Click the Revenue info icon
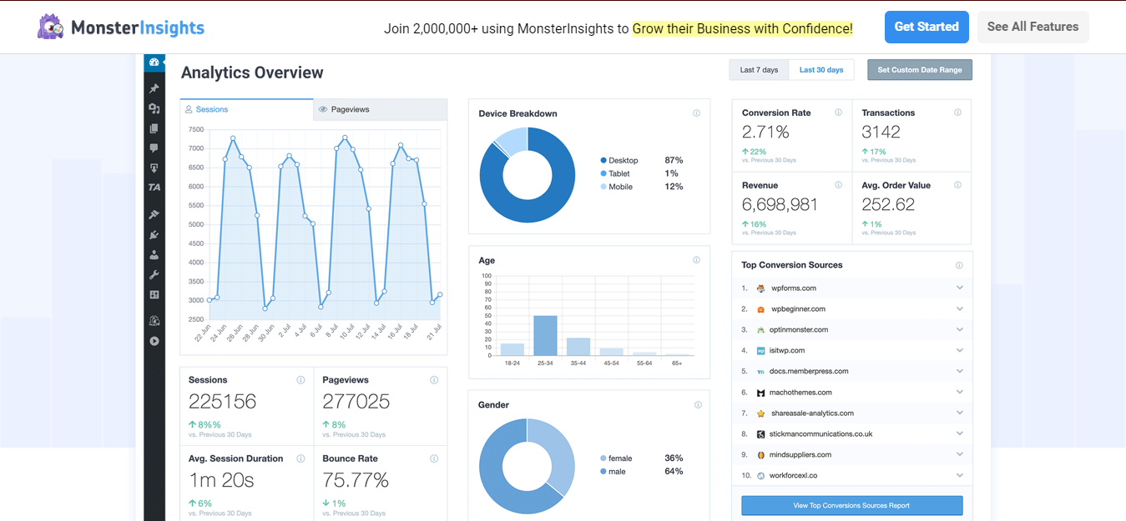 point(838,185)
